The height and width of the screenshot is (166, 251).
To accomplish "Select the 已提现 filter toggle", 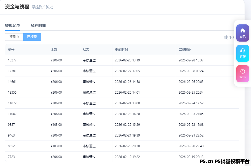I will (x=32, y=37).
